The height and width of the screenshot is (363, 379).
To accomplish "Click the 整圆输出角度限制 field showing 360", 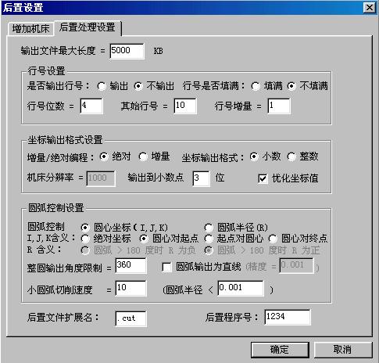I will pyautogui.click(x=131, y=266).
